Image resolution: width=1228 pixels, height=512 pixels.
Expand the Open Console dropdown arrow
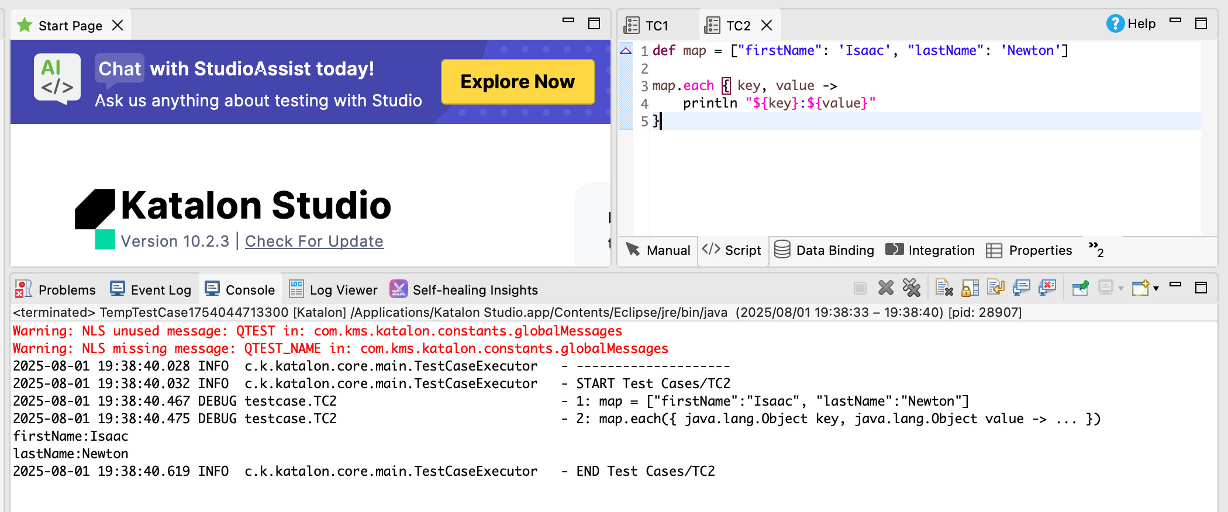(x=1155, y=289)
